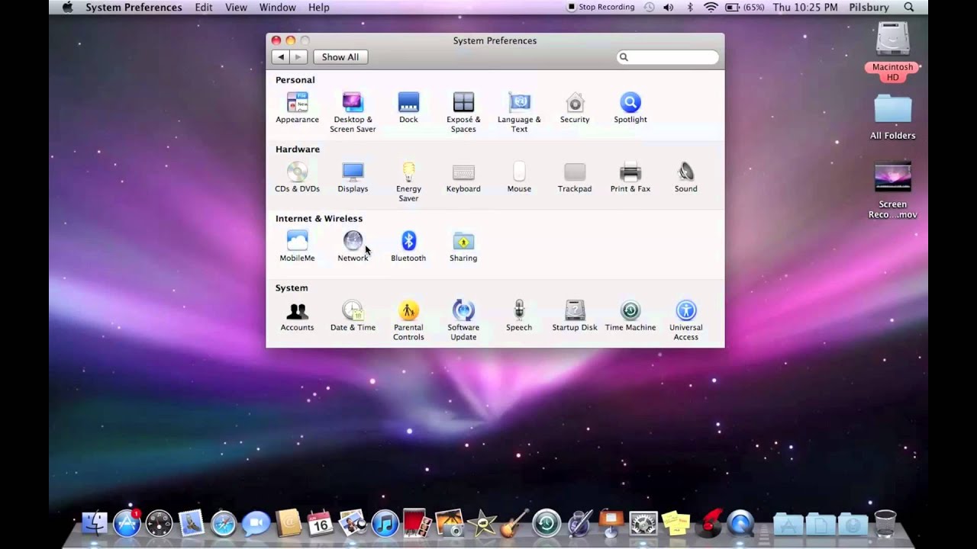This screenshot has width=977, height=549.
Task: Open the Security pane
Action: click(x=575, y=108)
